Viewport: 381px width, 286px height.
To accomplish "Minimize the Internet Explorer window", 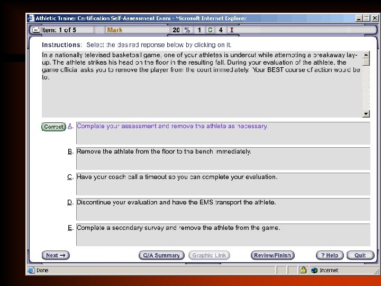I will [x=359, y=18].
